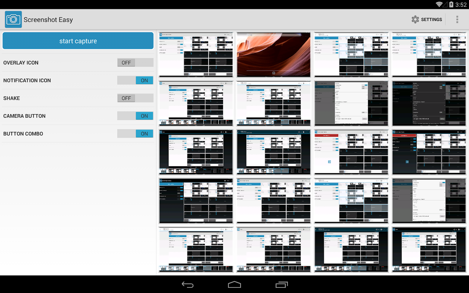Open the orange canyon wallpaper screenshot thumbnail
The image size is (469, 293).
(x=273, y=54)
